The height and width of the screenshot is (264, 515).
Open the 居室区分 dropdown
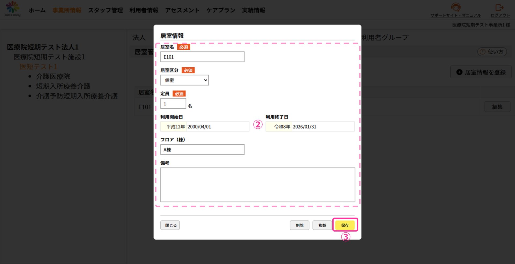point(185,80)
